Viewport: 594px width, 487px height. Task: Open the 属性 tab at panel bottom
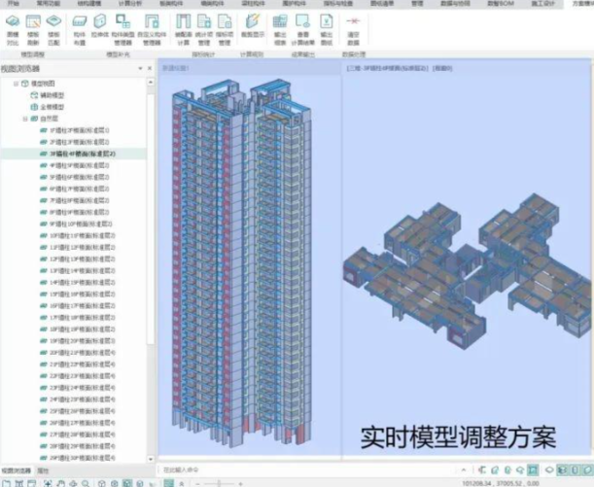(43, 470)
